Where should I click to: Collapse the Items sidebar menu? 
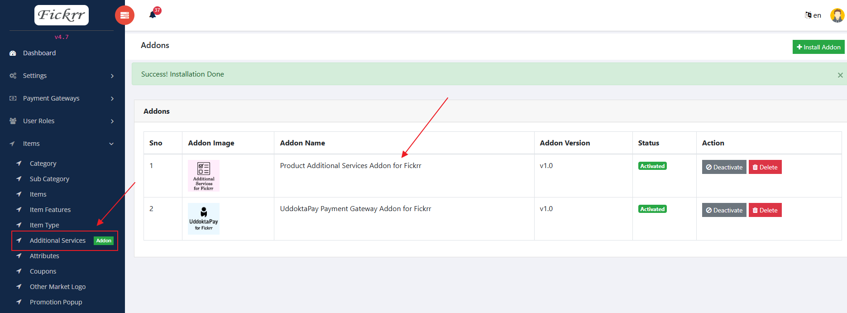coord(62,144)
